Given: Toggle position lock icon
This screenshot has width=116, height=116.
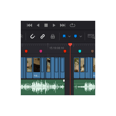Looking at the screenshot, I should click(53, 36).
